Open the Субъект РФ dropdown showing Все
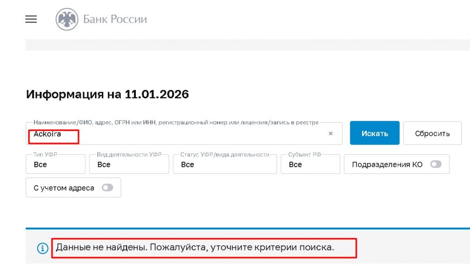 pos(310,164)
